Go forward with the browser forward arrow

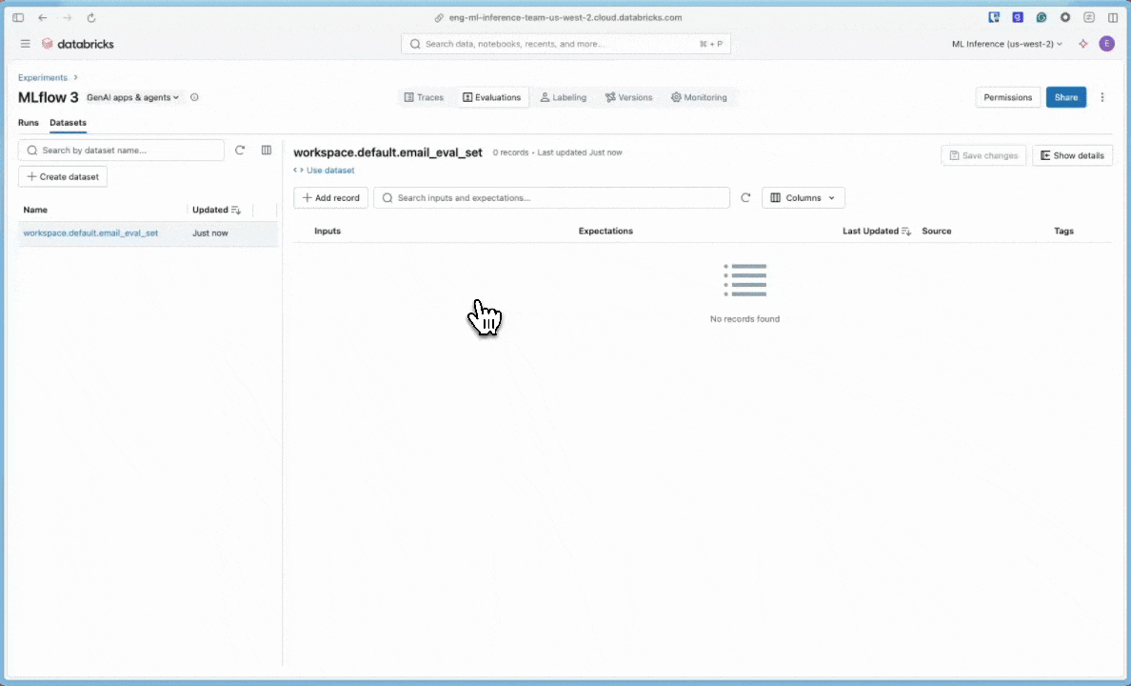(67, 17)
